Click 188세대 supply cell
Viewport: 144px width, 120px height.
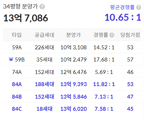(x=45, y=84)
